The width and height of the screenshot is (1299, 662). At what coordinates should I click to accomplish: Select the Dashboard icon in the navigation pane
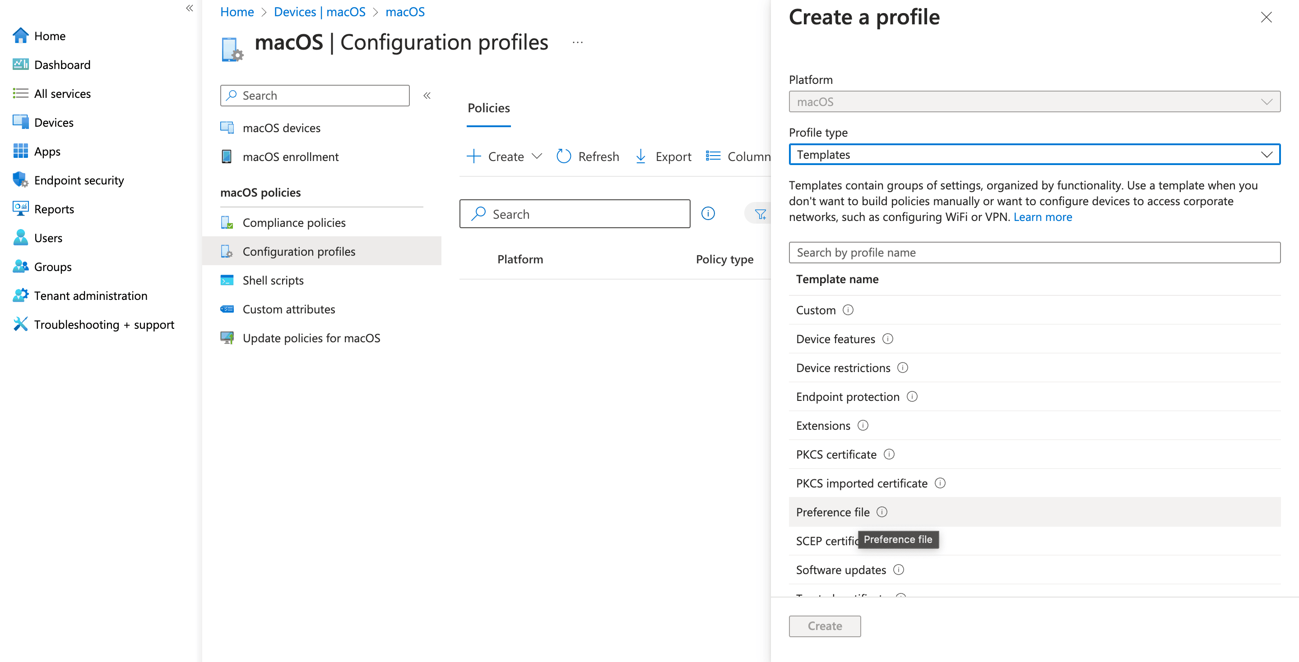click(20, 64)
